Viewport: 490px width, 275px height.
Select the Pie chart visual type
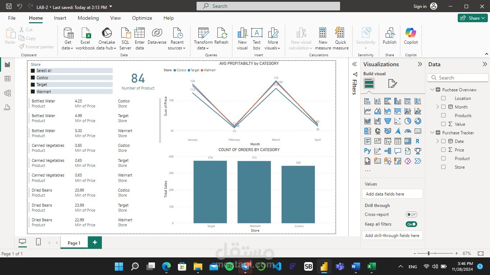(407, 121)
